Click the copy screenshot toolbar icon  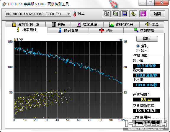tap(116, 14)
